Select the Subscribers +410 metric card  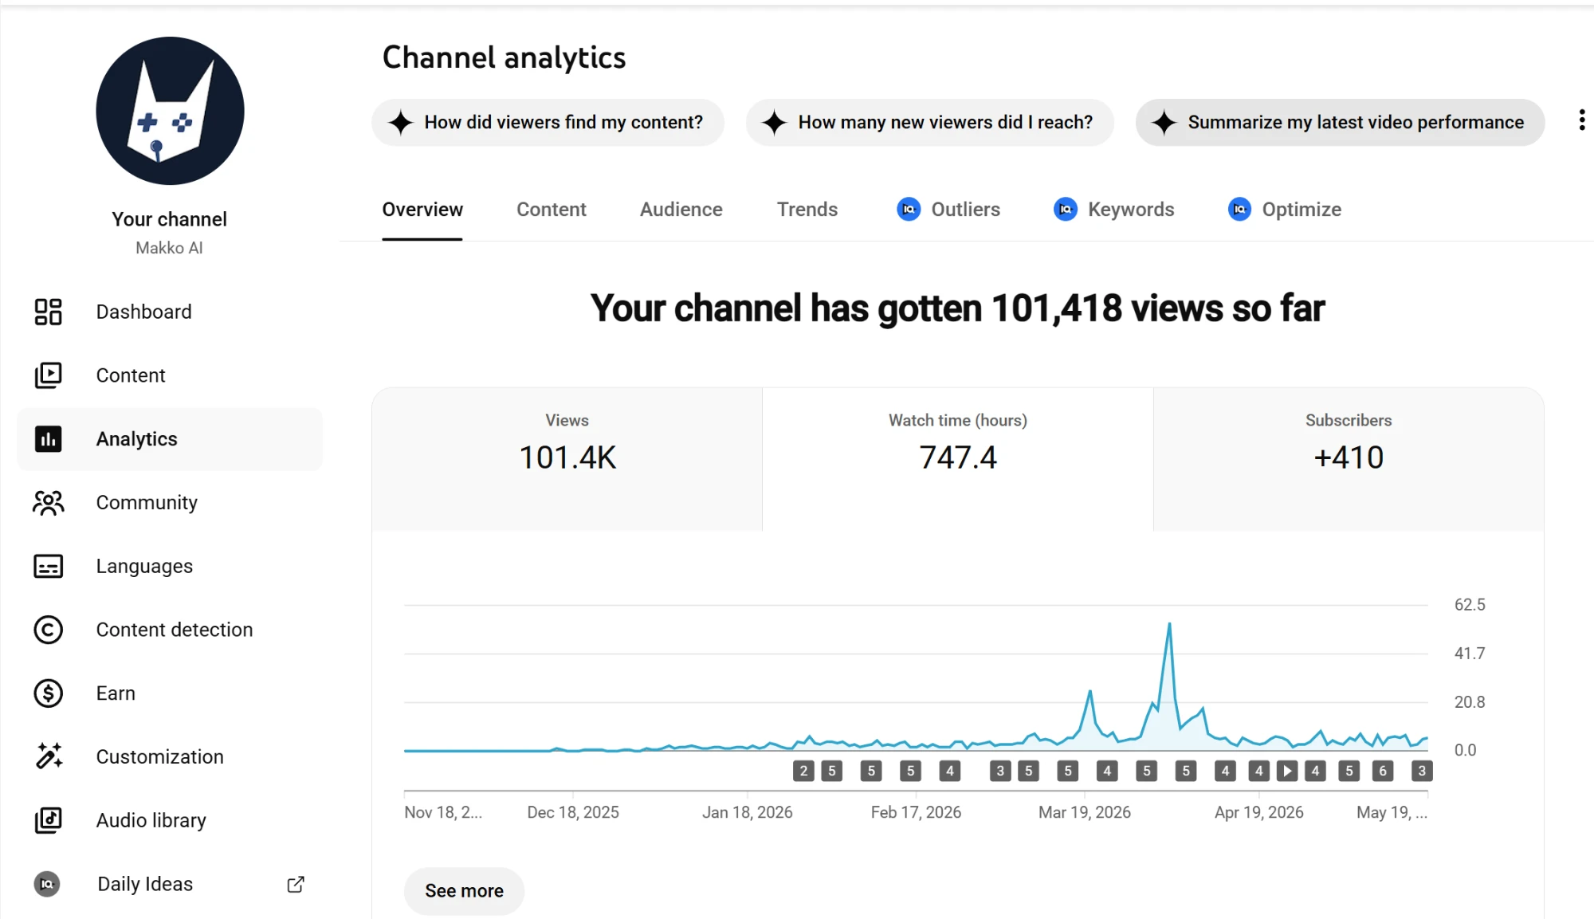pyautogui.click(x=1349, y=459)
